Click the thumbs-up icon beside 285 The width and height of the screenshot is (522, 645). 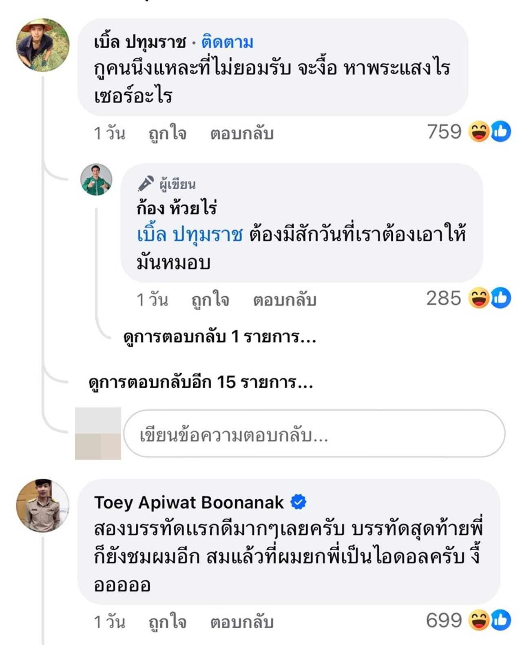pos(501,298)
